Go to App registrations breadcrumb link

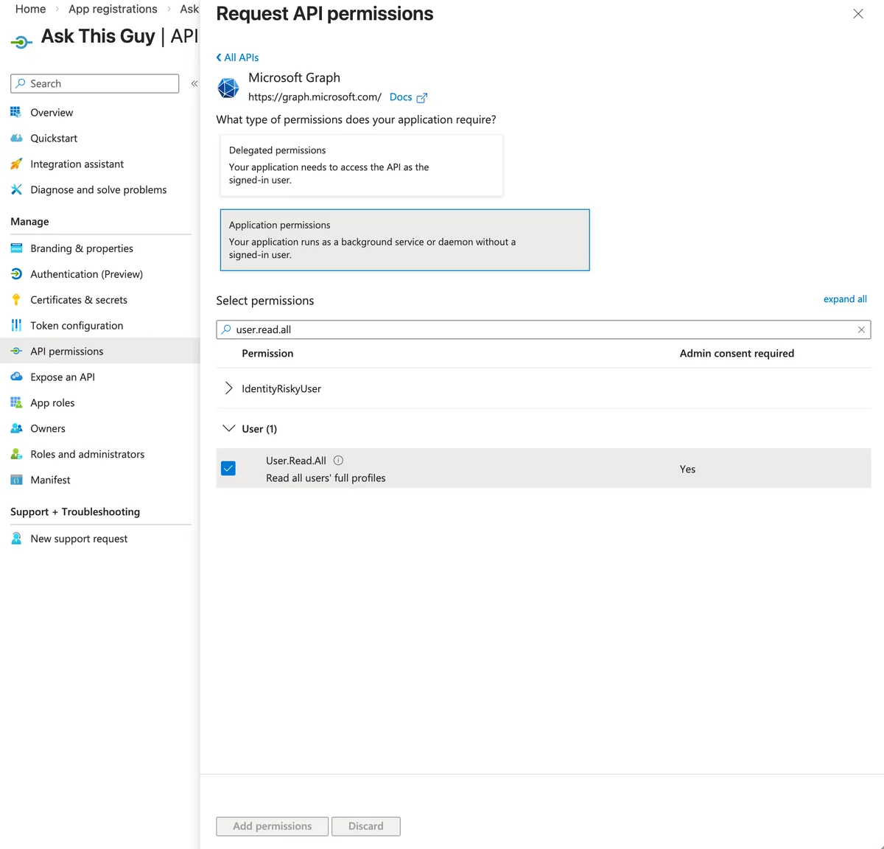coord(113,9)
